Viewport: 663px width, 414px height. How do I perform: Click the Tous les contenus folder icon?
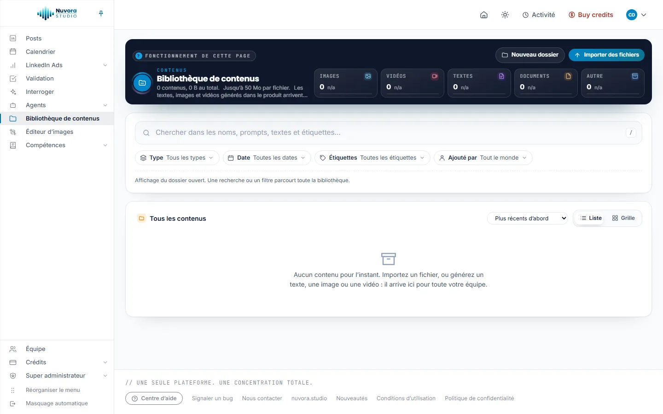tap(141, 218)
